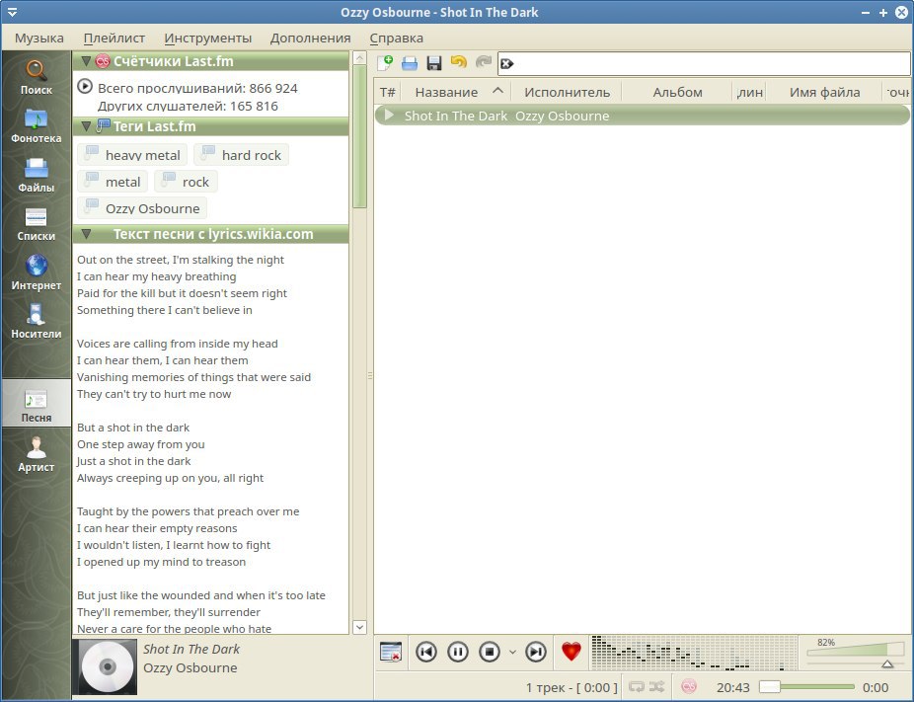Viewport: 914px width, 702px height.
Task: Toggle repeat mode in status bar
Action: pos(636,687)
